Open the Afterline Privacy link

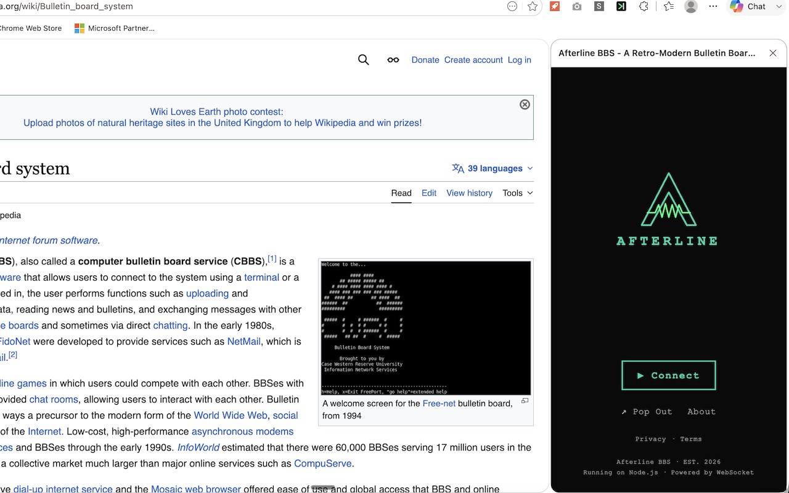click(650, 439)
